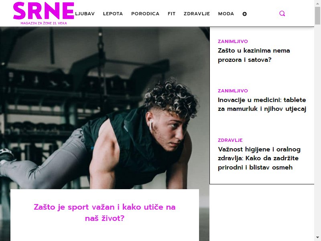
Task: Click the scrollbar down arrow
Action: click(x=317, y=237)
